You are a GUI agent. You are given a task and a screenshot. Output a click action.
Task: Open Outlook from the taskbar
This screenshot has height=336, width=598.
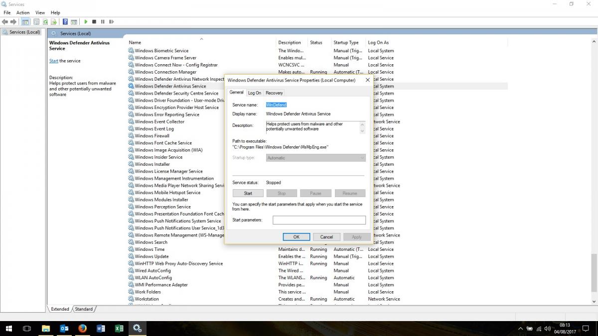point(64,329)
